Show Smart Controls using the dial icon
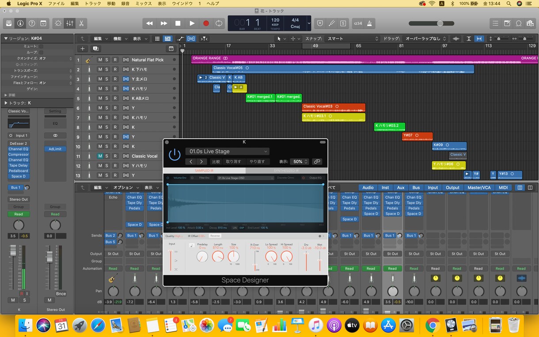The width and height of the screenshot is (539, 337). pos(58,23)
